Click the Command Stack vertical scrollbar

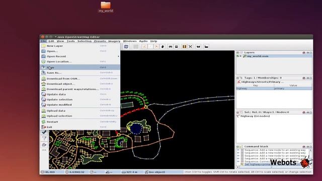310,157
